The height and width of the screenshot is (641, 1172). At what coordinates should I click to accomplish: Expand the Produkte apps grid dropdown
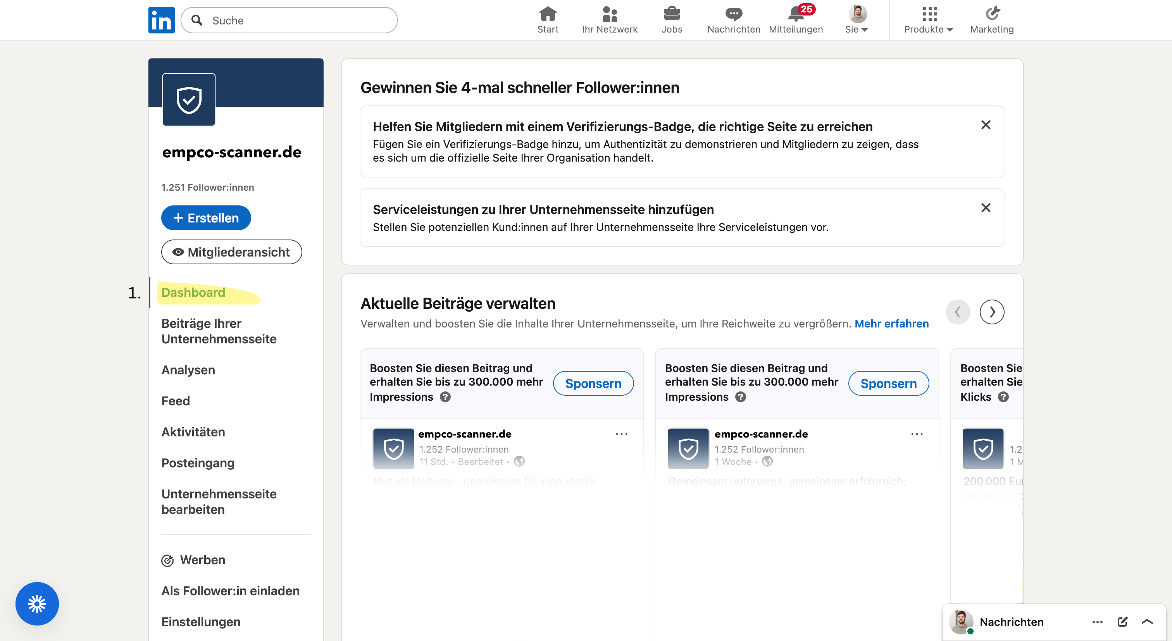[929, 20]
